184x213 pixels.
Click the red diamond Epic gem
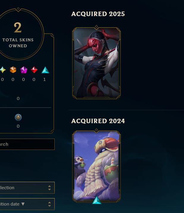pyautogui.click(x=34, y=70)
